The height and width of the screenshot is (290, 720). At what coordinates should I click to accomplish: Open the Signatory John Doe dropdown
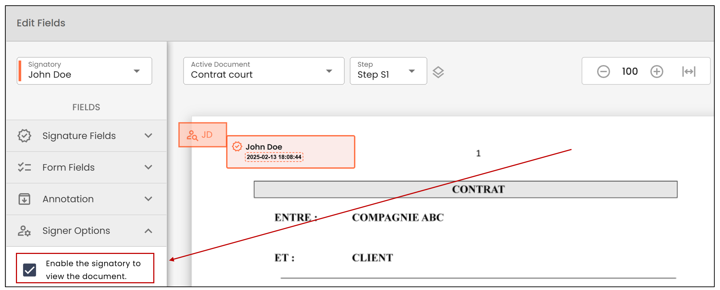pyautogui.click(x=84, y=71)
